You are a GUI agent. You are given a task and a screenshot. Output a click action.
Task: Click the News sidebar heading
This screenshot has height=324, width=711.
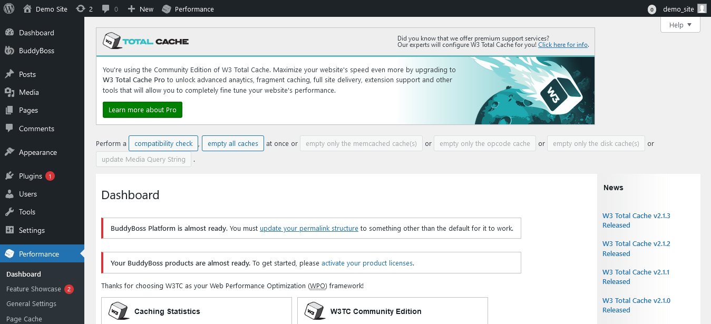pos(613,188)
